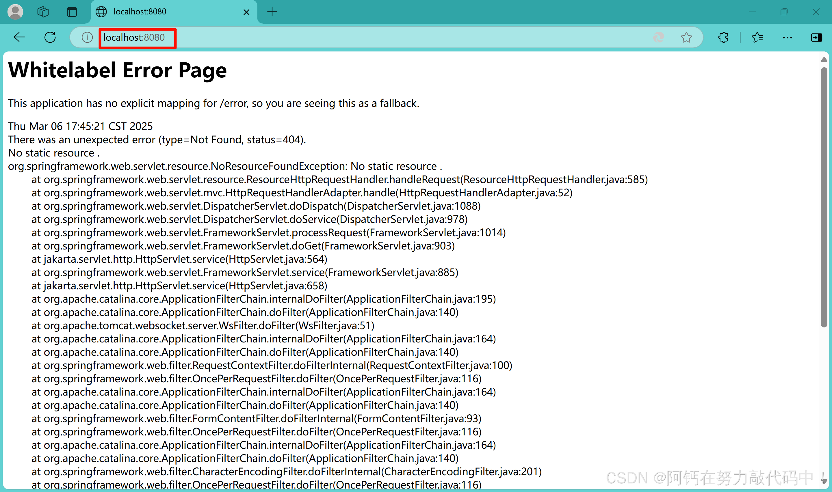Open the vertical tabs panel icon
The image size is (832, 492).
tap(72, 11)
